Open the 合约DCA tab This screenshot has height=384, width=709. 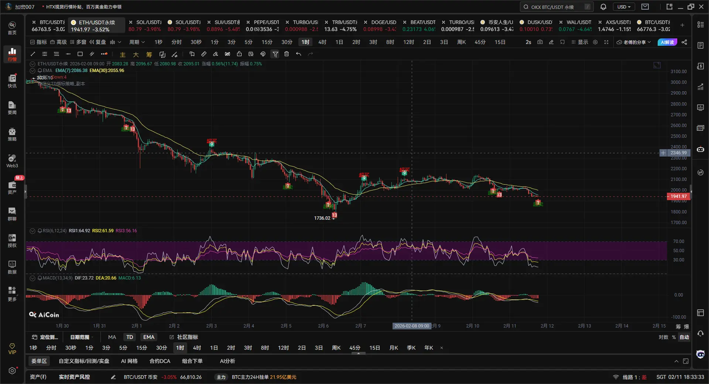[x=160, y=361]
